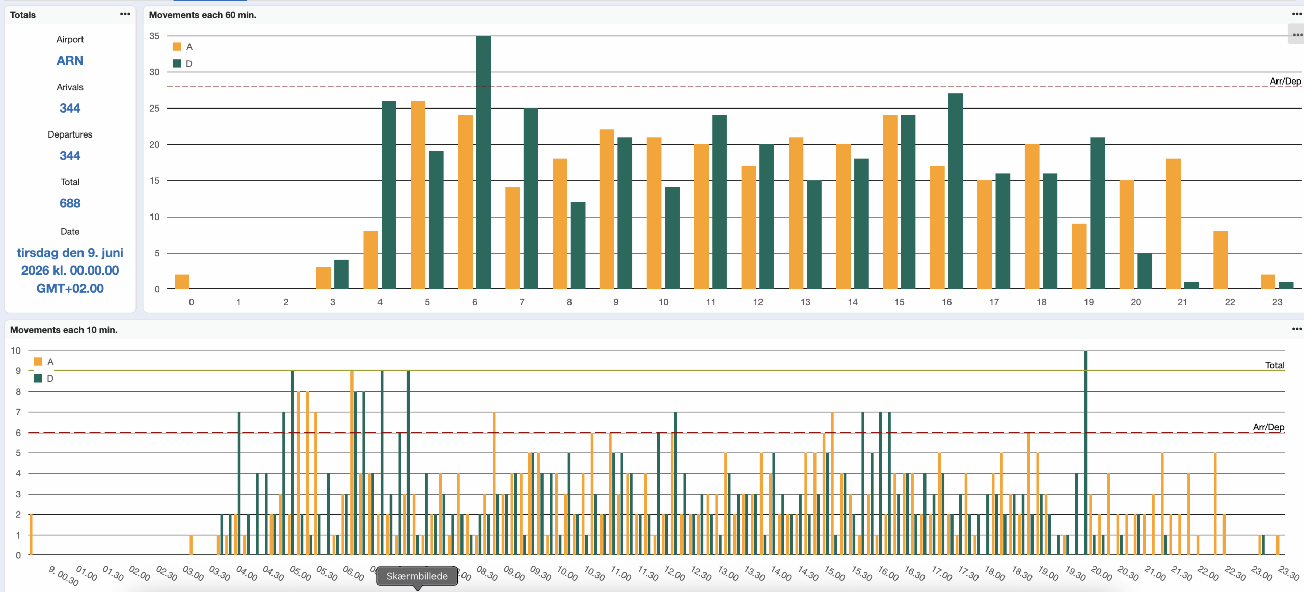Click the gray ellipsis button over the hourly chart
This screenshot has height=592, width=1304.
(x=1296, y=35)
